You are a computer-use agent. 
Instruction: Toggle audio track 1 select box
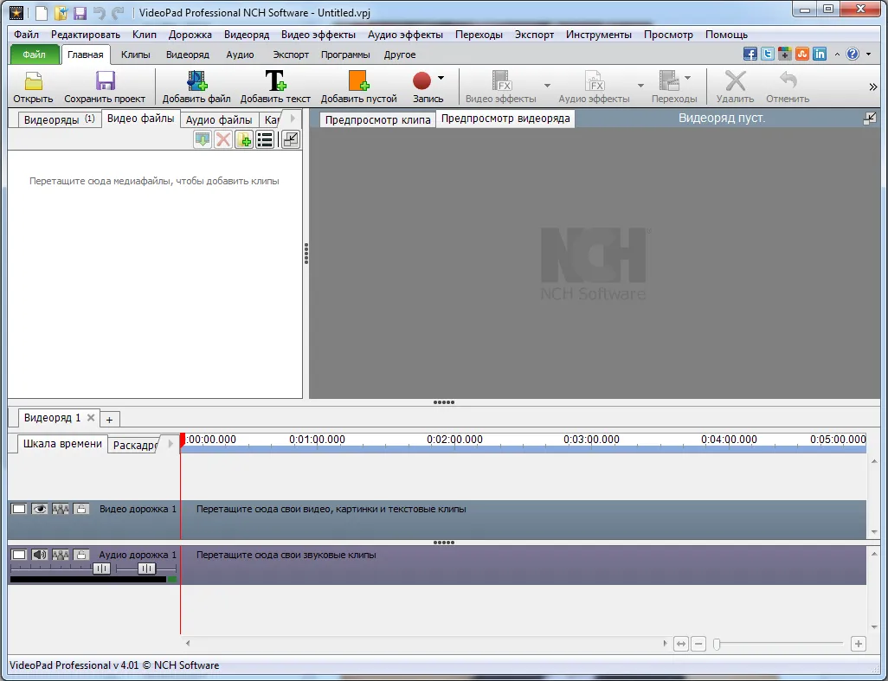click(19, 555)
